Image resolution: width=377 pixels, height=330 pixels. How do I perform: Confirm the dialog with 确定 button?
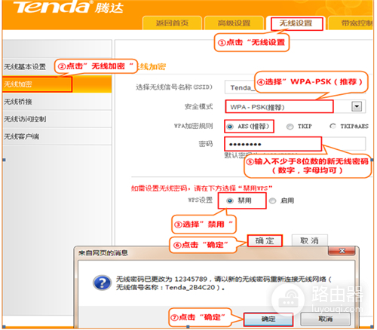[268, 319]
